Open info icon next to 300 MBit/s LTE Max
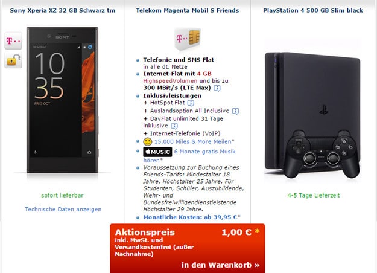This screenshot has width=377, height=273. [x=217, y=88]
